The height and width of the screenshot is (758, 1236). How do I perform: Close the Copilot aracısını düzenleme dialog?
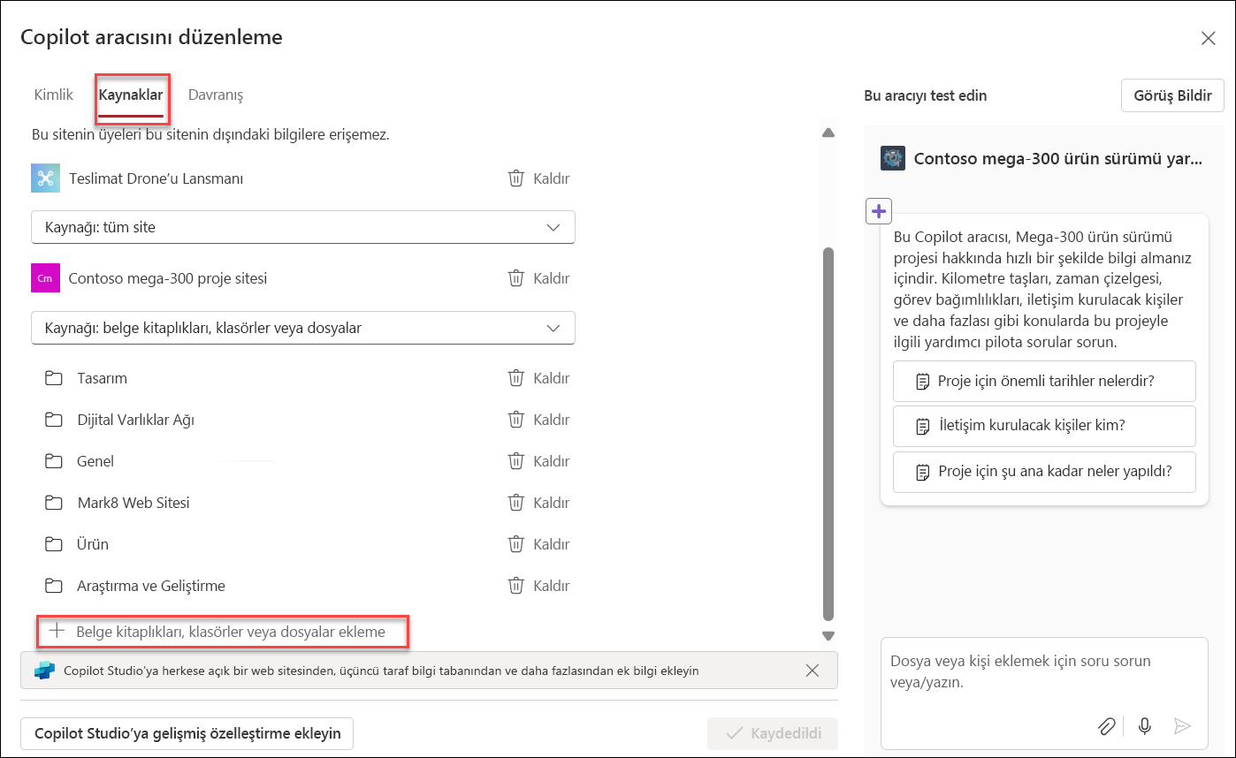click(1208, 38)
